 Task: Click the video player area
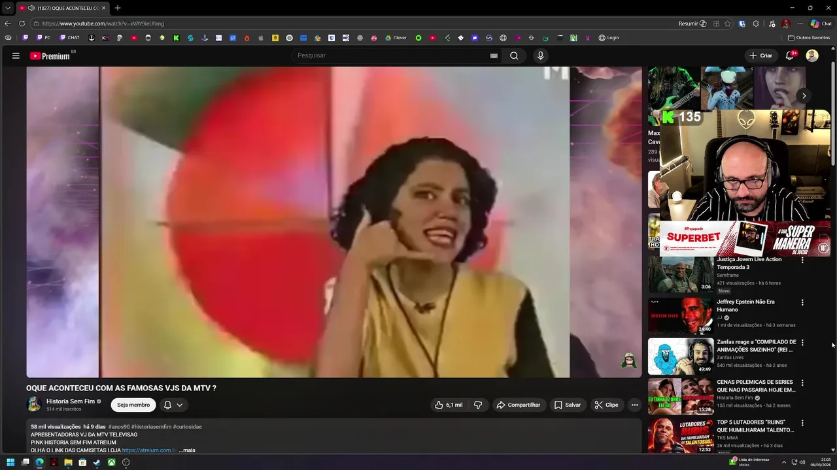pos(334,222)
